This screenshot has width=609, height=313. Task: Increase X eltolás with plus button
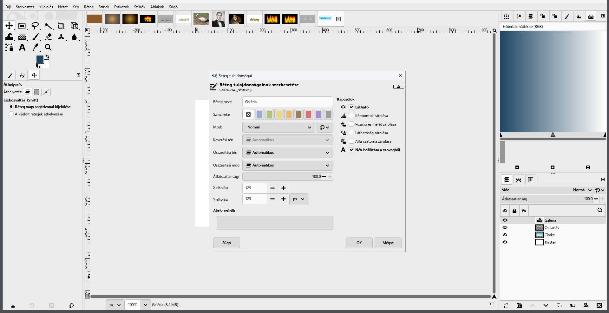pos(284,188)
